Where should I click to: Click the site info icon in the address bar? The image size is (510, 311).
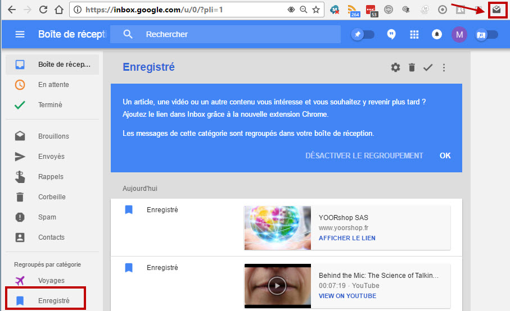[78, 10]
